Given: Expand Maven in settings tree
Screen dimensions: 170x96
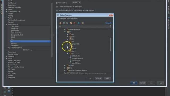Looking at the screenshot, I should point(6,9).
